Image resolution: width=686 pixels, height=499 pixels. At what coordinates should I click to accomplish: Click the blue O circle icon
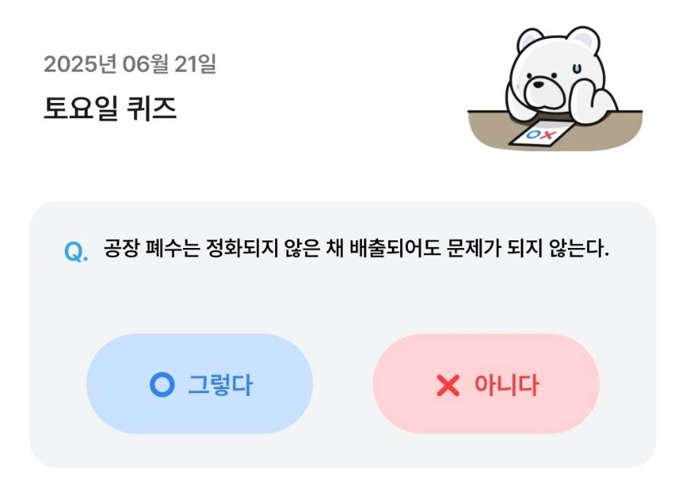162,385
